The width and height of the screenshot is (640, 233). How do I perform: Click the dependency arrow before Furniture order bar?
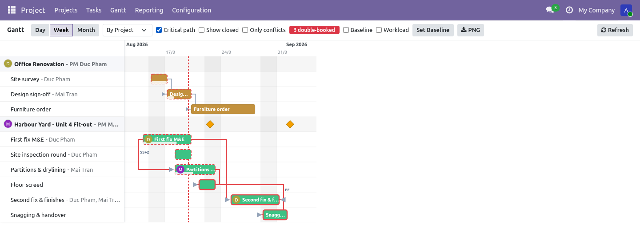[188, 109]
